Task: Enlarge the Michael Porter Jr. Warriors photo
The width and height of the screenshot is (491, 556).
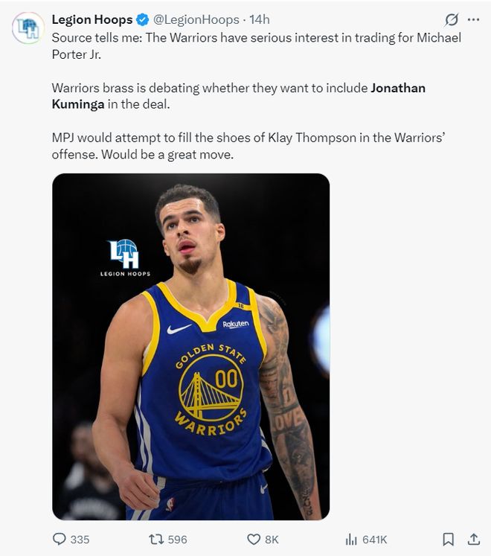Action: pos(190,346)
